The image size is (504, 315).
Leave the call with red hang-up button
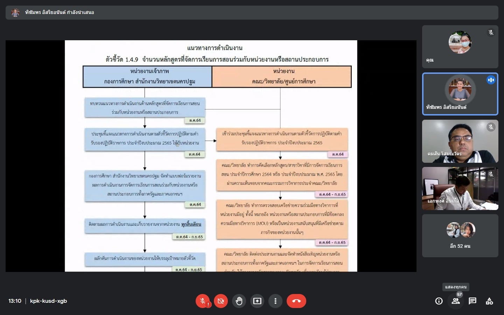(296, 301)
